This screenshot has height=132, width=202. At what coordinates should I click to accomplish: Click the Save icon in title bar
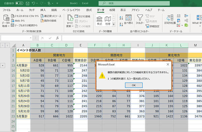pyautogui.click(x=28, y=3)
